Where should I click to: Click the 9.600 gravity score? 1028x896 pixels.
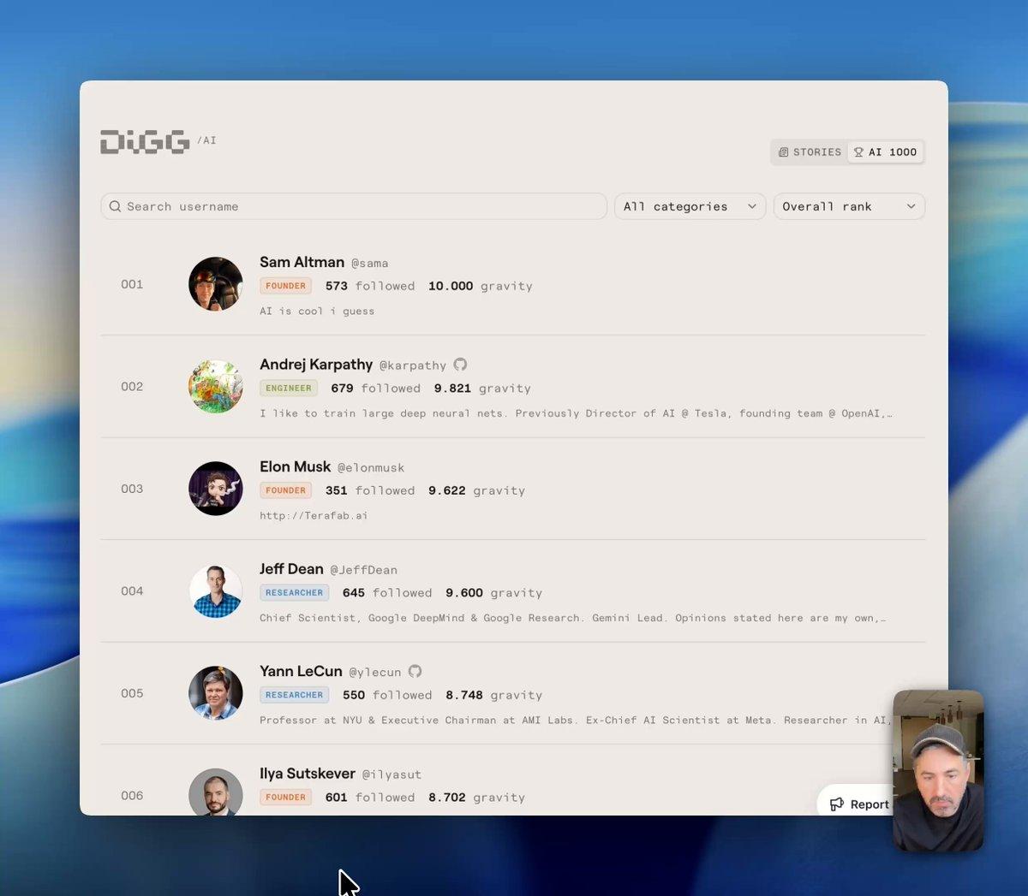[x=464, y=592]
